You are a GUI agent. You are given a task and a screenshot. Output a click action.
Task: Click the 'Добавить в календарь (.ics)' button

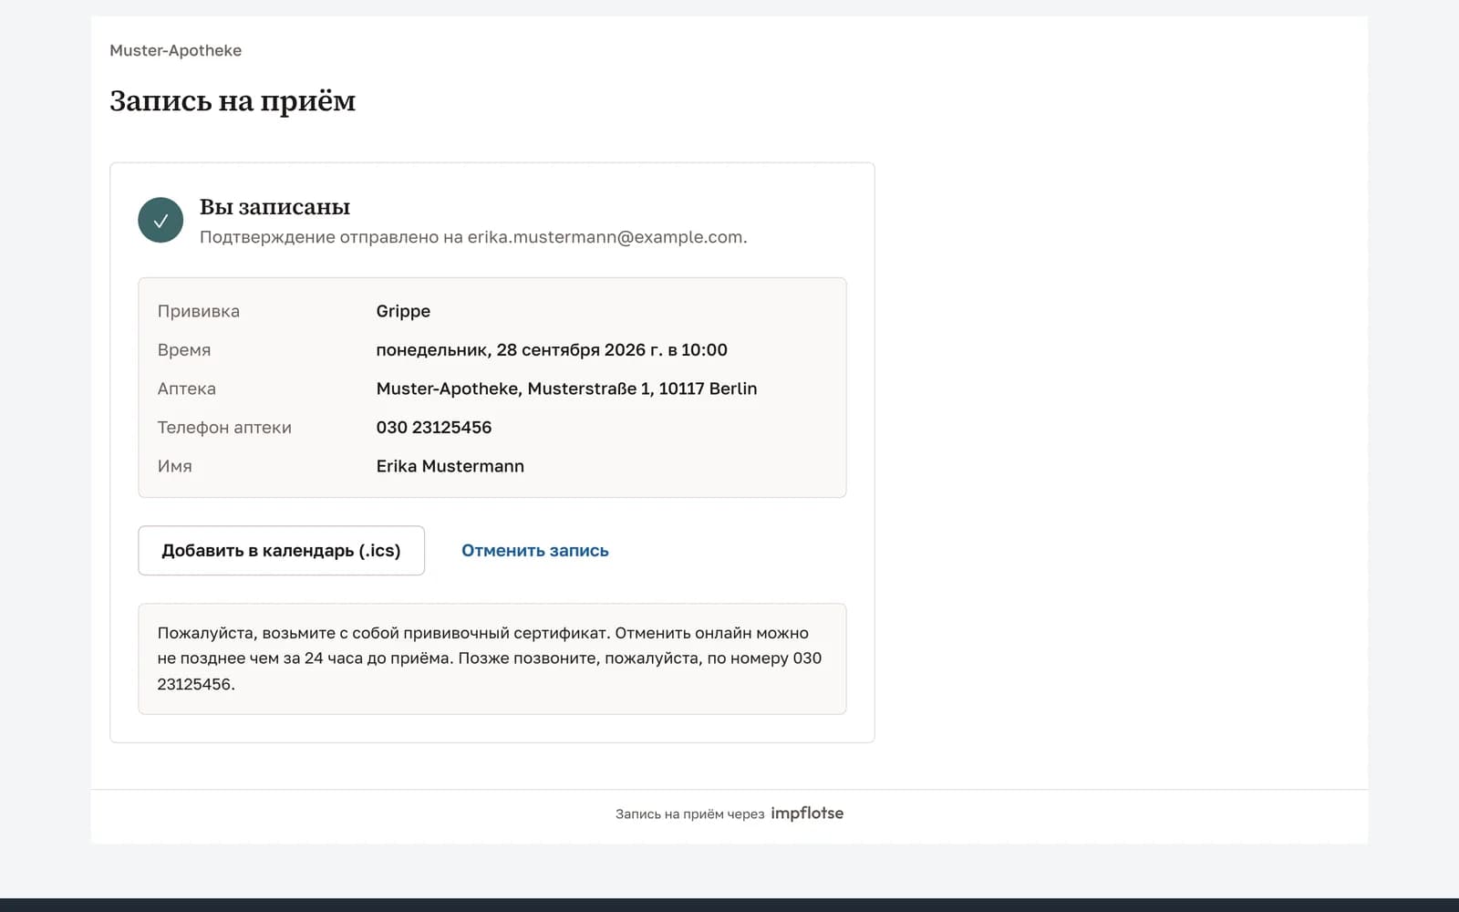pos(281,551)
